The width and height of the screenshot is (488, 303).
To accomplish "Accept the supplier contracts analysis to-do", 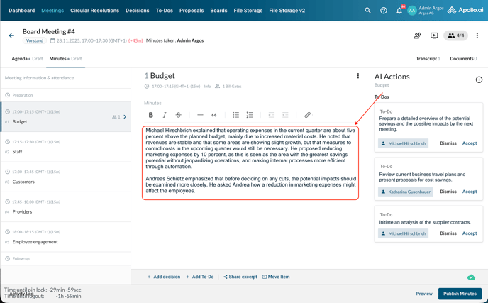I will [x=470, y=233].
